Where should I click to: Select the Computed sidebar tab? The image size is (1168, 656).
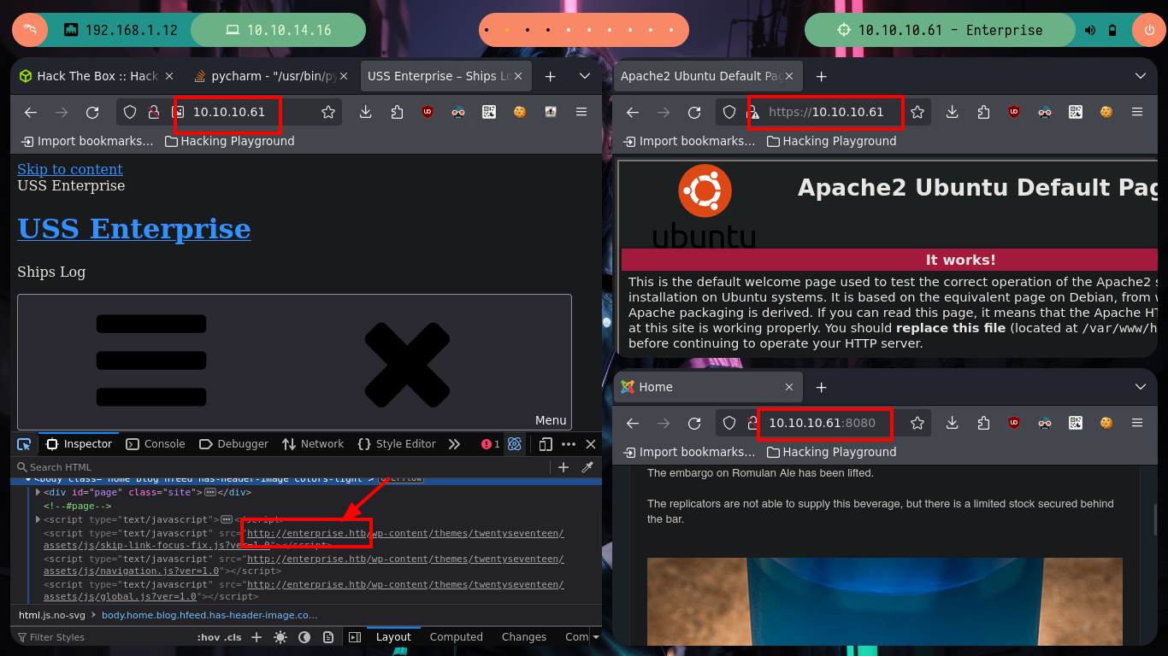pos(457,637)
